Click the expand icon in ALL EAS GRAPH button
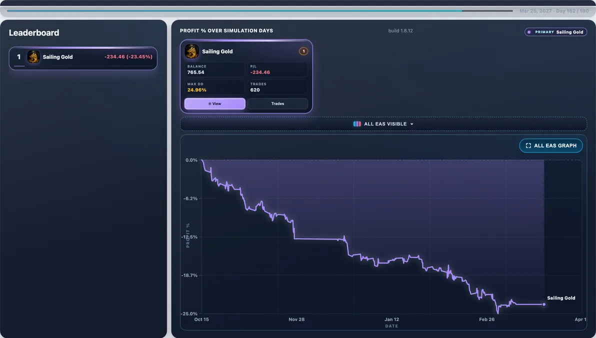 point(528,145)
